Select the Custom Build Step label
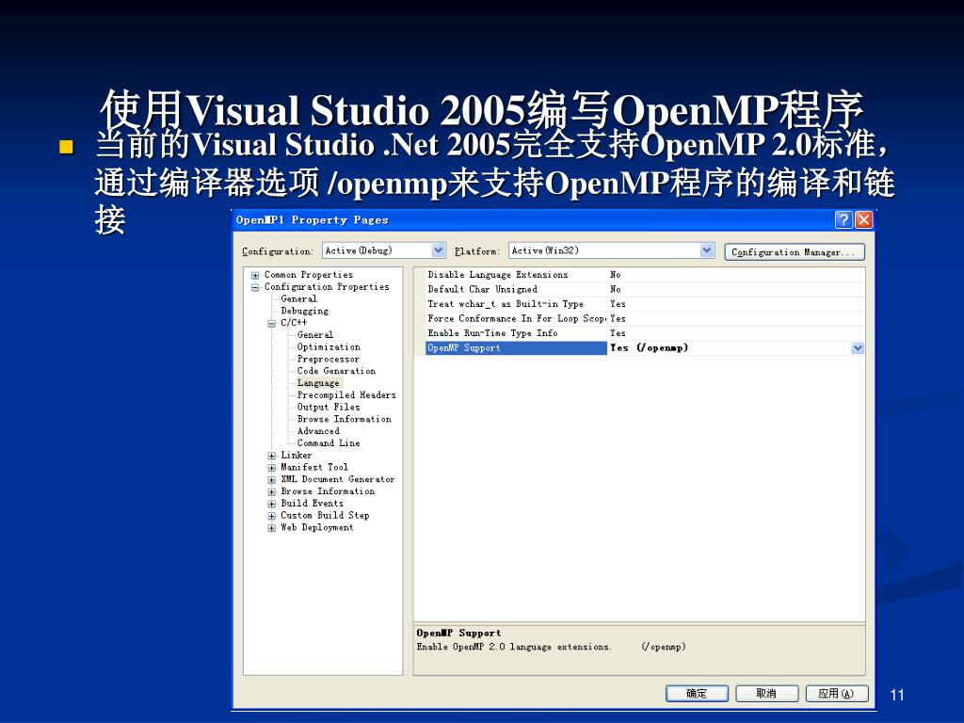 point(325,515)
